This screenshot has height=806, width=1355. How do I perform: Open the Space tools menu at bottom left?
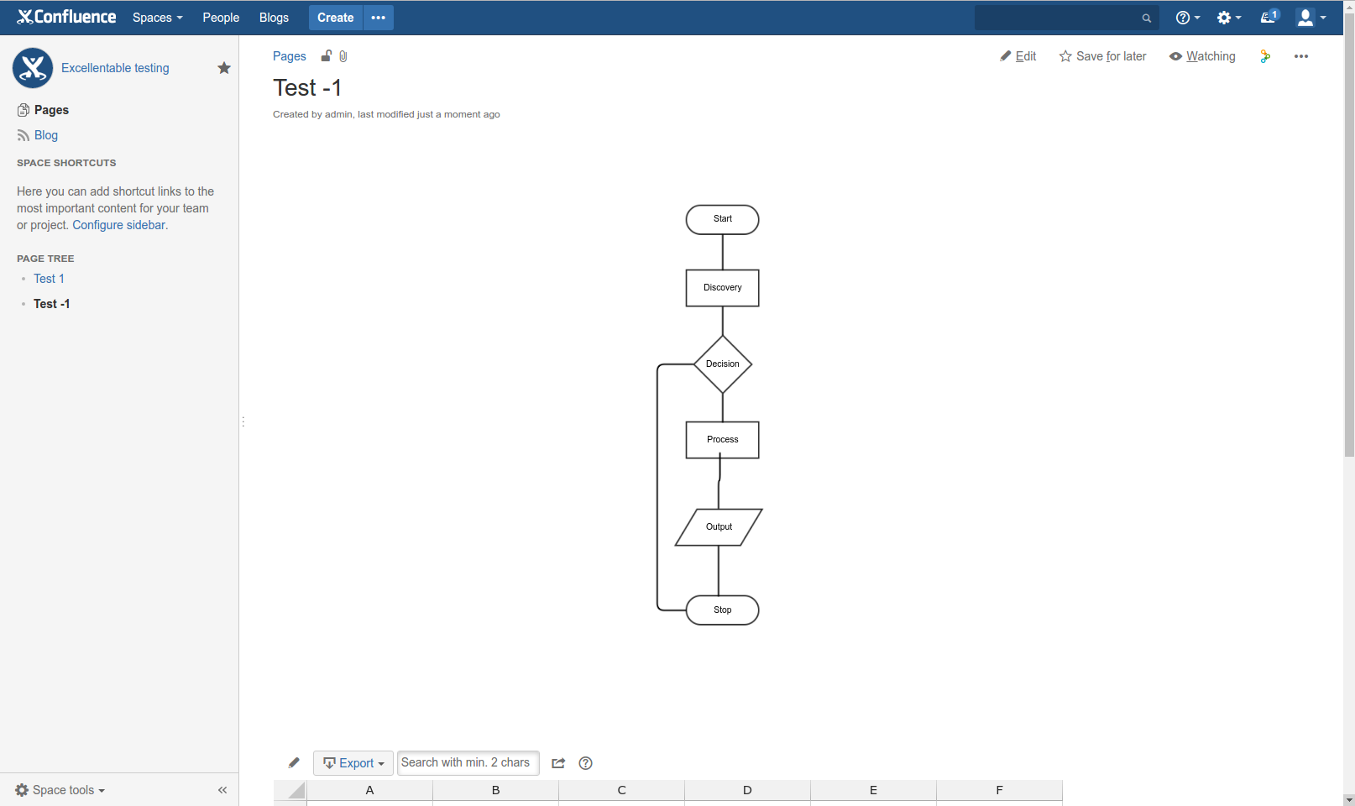point(59,790)
